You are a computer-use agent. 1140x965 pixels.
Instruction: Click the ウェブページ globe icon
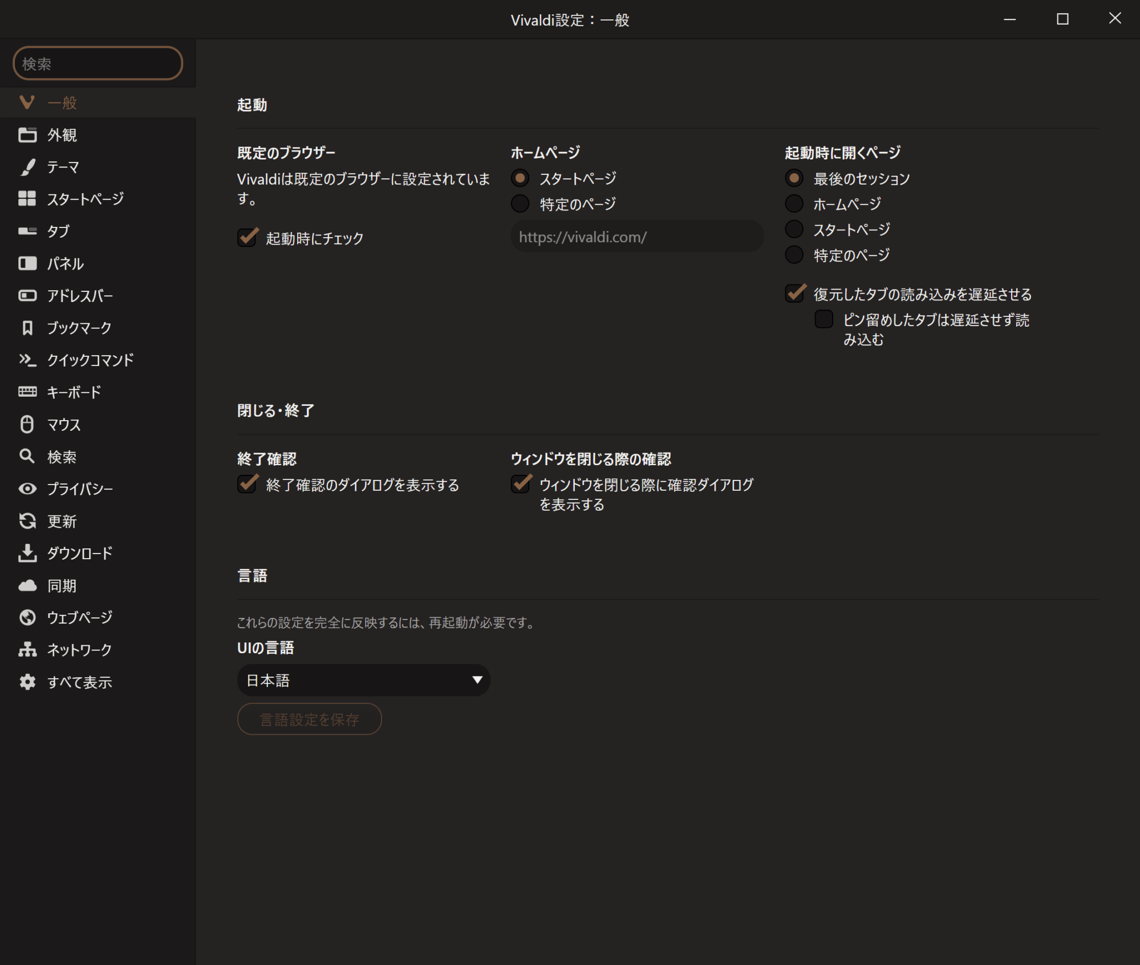[x=27, y=617]
